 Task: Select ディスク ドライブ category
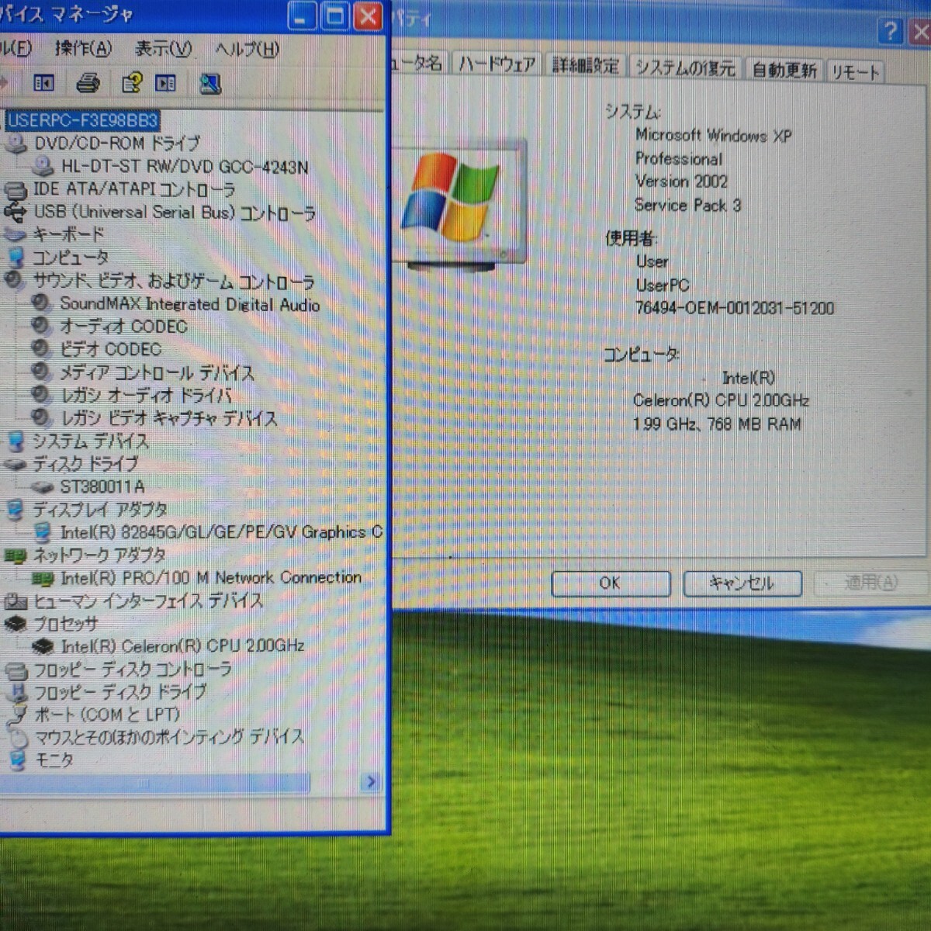point(85,464)
